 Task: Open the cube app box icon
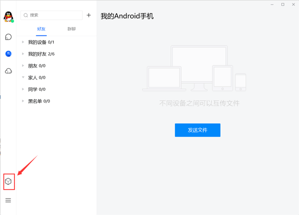[x=8, y=182]
